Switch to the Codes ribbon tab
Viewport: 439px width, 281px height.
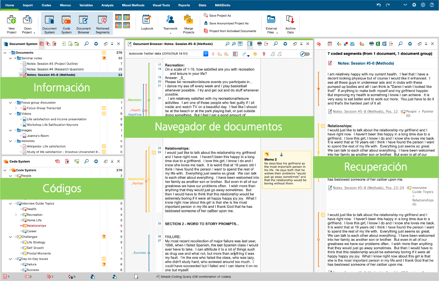[x=46, y=5]
